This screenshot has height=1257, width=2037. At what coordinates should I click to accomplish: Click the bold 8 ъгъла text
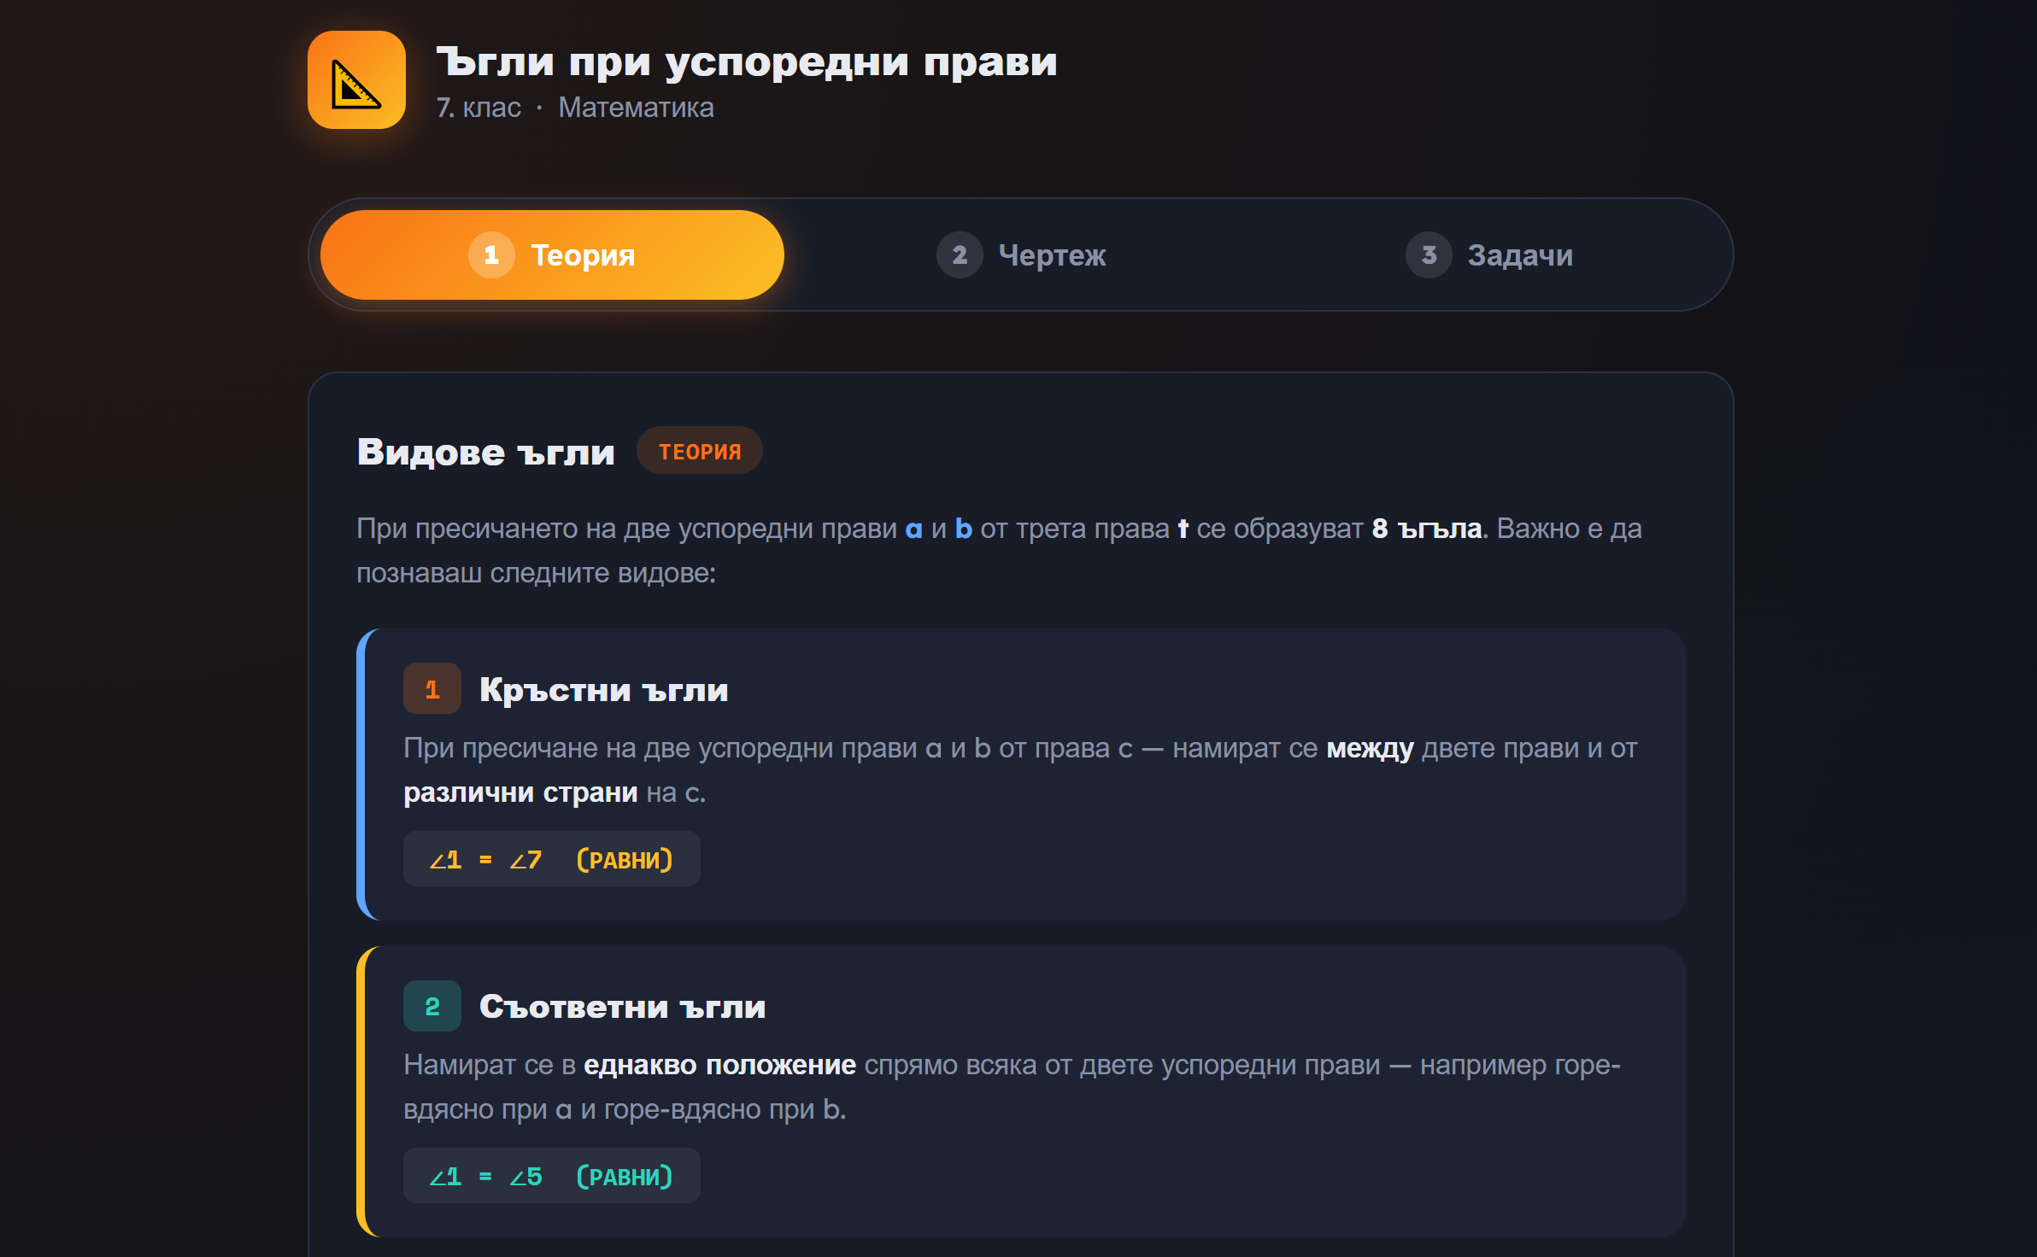coord(1426,529)
